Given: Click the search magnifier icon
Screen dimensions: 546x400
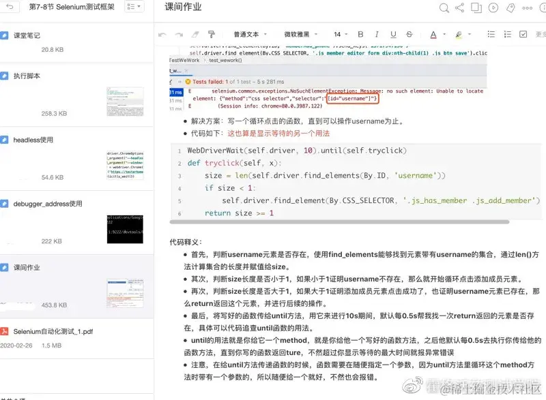Looking at the screenshot, I should point(444,7).
